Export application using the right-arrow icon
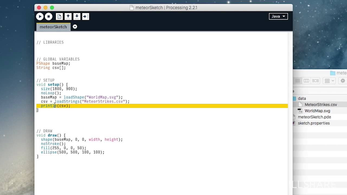 pyautogui.click(x=85, y=17)
